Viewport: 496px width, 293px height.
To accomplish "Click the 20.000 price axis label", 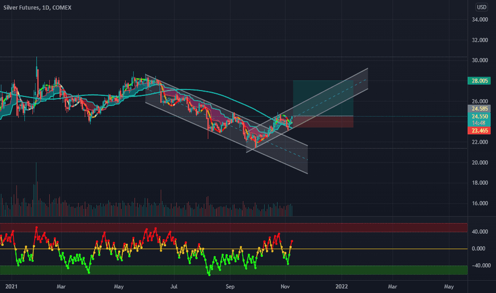I will click(x=480, y=162).
